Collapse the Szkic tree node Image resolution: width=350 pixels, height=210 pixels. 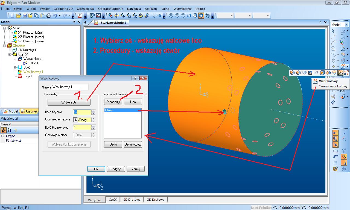(5, 28)
